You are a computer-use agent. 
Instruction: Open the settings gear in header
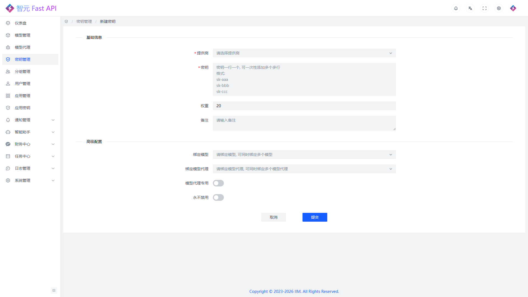click(499, 8)
